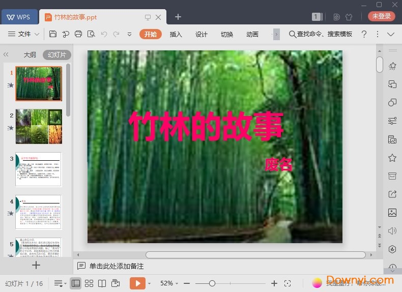Viewport: 402px width, 292px height.
Task: Close the 竹林的故事.ppt tab
Action: 158,17
